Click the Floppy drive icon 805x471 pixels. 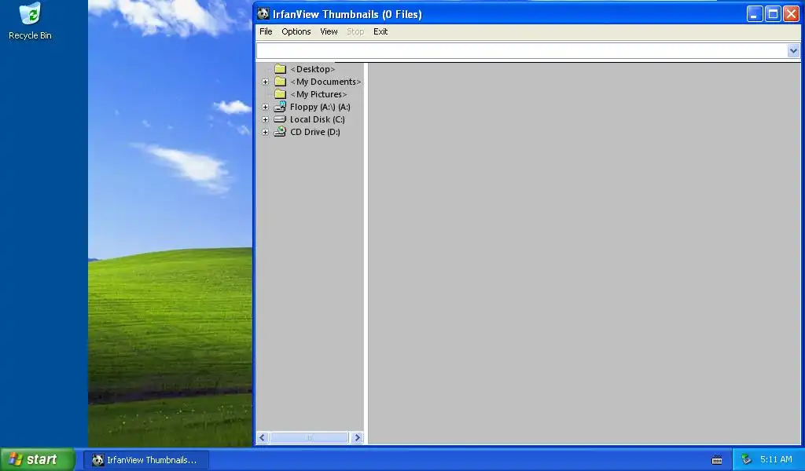click(280, 107)
